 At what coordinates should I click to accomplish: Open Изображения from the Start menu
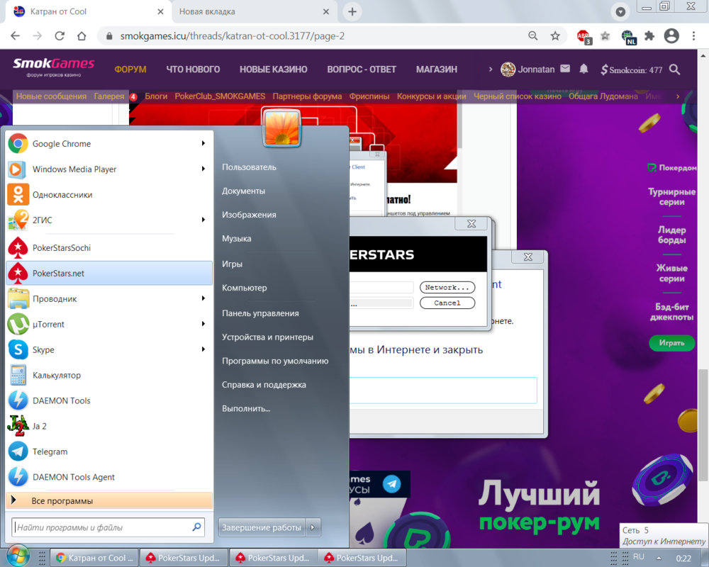(249, 215)
